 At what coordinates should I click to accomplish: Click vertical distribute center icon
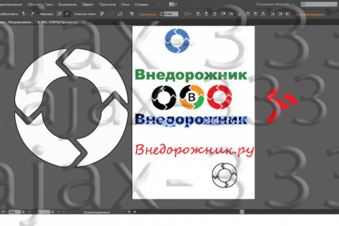[x=255, y=14]
